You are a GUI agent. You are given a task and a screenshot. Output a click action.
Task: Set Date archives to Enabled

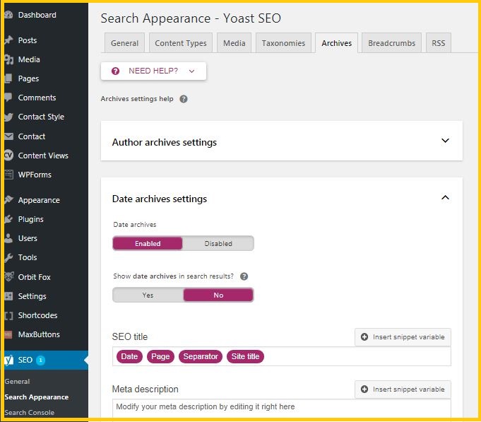click(148, 243)
